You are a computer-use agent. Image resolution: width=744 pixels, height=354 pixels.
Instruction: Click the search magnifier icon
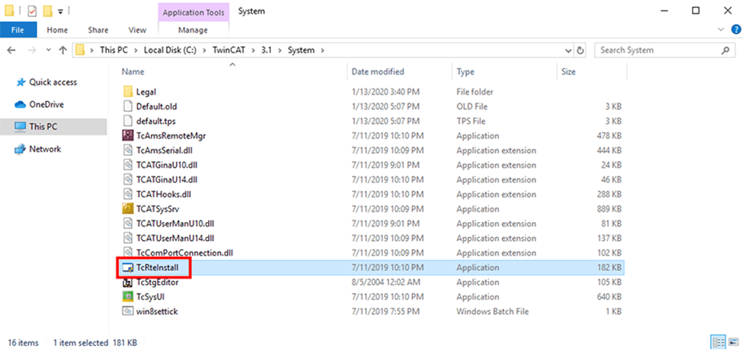point(725,51)
